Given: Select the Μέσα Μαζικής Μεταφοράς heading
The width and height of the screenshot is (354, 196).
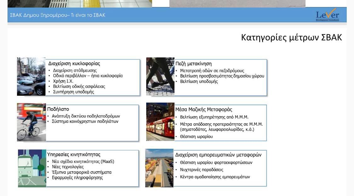Looking at the screenshot, I should click(x=204, y=110).
